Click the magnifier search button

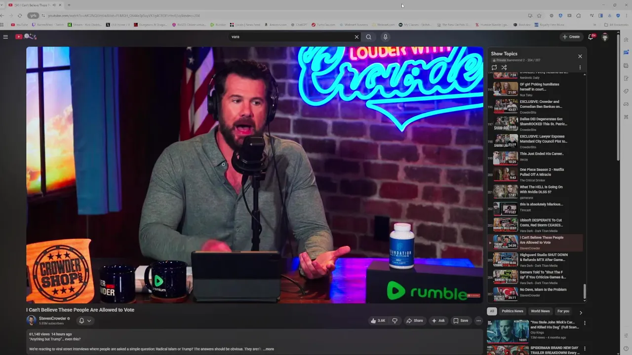[x=368, y=37]
